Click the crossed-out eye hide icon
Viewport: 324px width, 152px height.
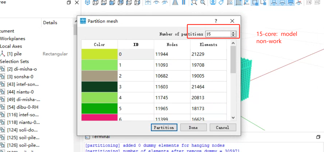click(x=165, y=3)
